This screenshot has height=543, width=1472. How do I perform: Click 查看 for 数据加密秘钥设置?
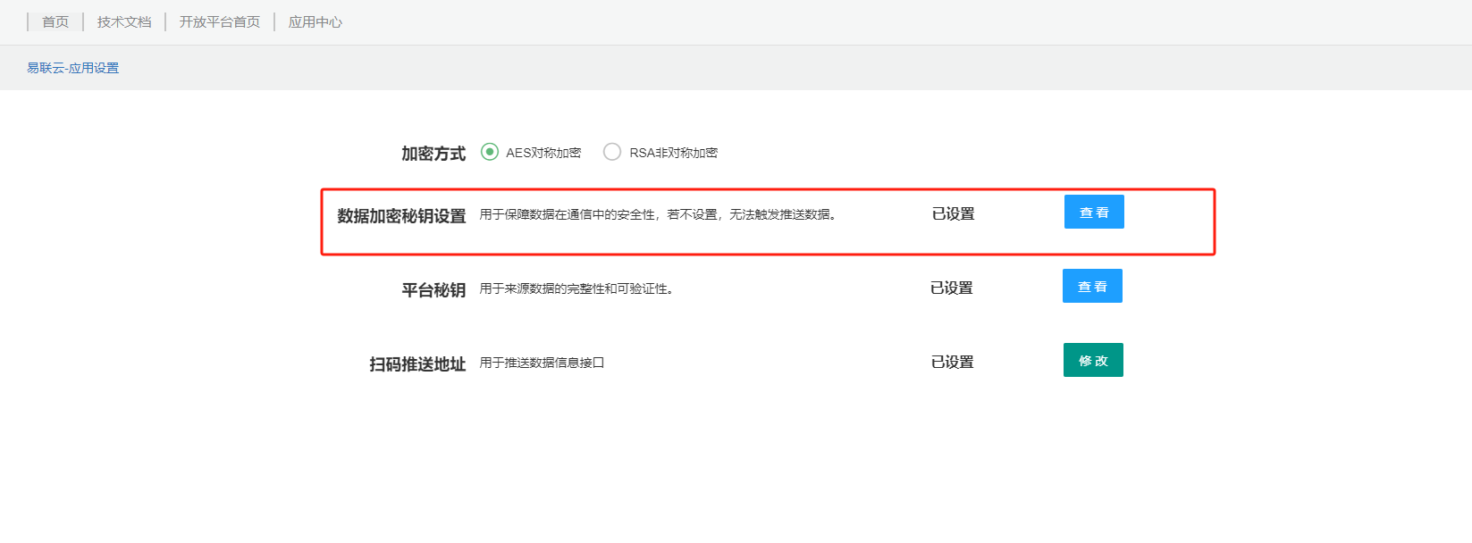tap(1094, 213)
